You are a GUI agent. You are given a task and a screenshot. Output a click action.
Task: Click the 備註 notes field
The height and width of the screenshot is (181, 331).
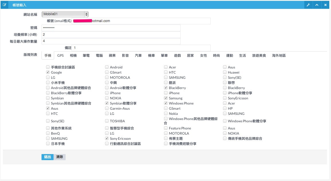click(x=141, y=48)
